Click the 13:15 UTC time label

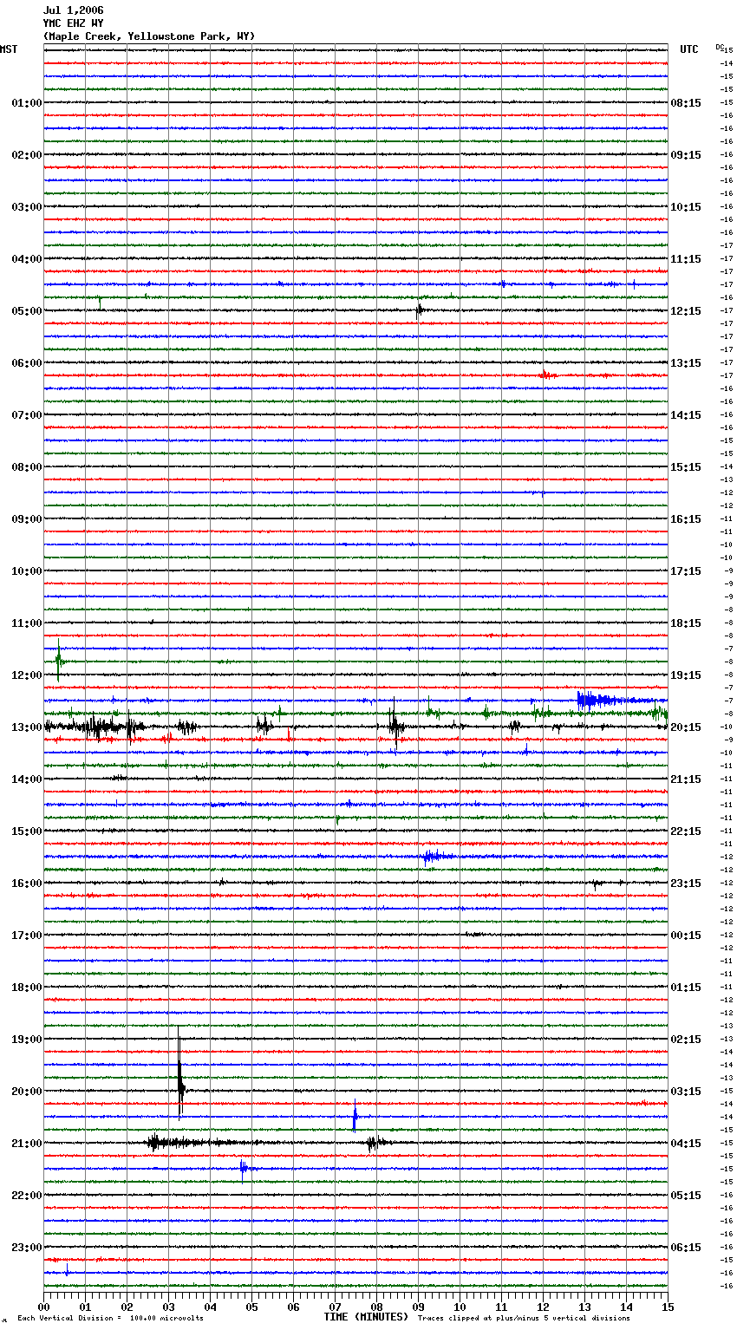pyautogui.click(x=686, y=363)
